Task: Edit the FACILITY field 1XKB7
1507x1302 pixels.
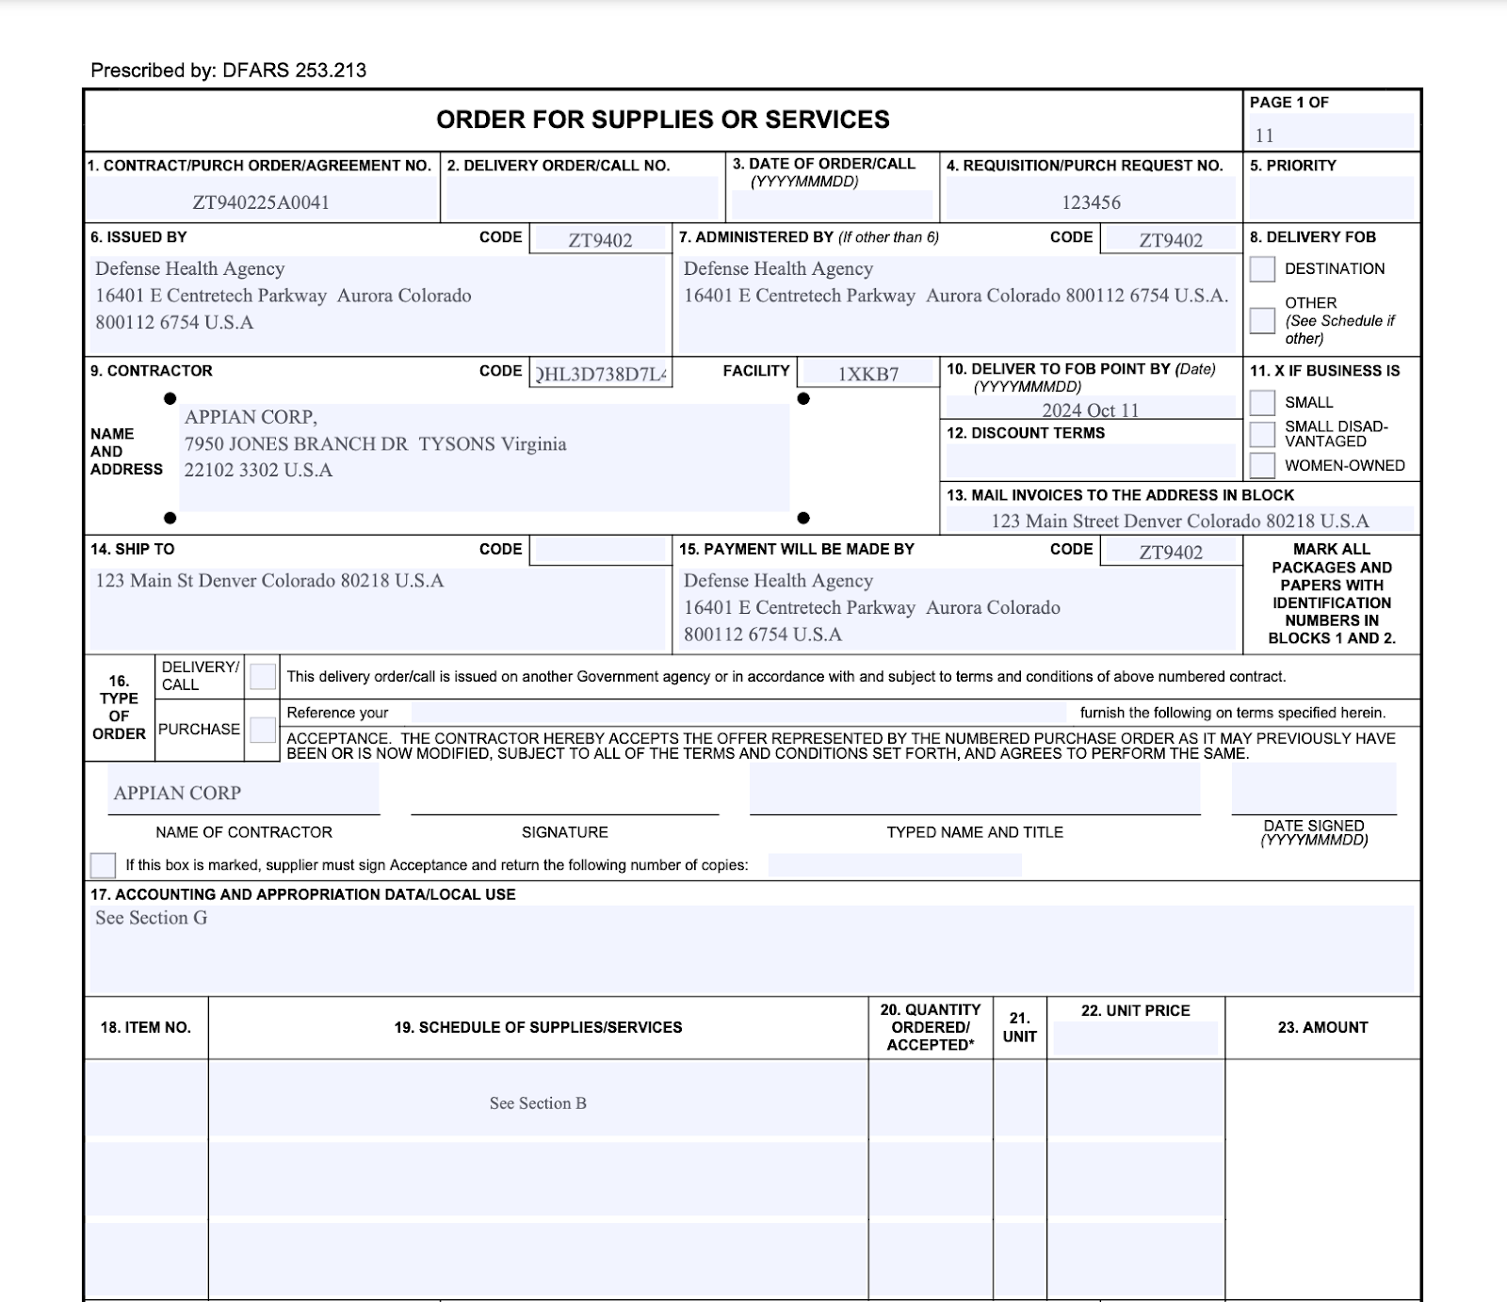Action: tap(867, 374)
